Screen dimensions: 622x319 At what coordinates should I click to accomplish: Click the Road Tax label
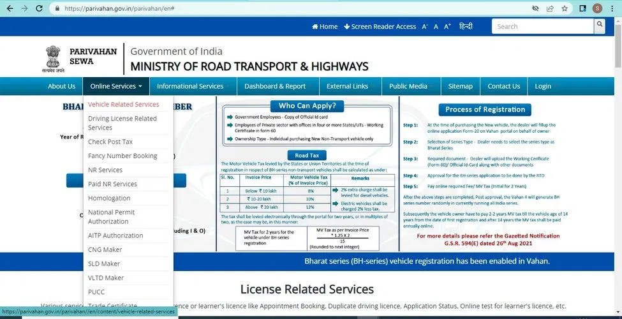(x=307, y=156)
